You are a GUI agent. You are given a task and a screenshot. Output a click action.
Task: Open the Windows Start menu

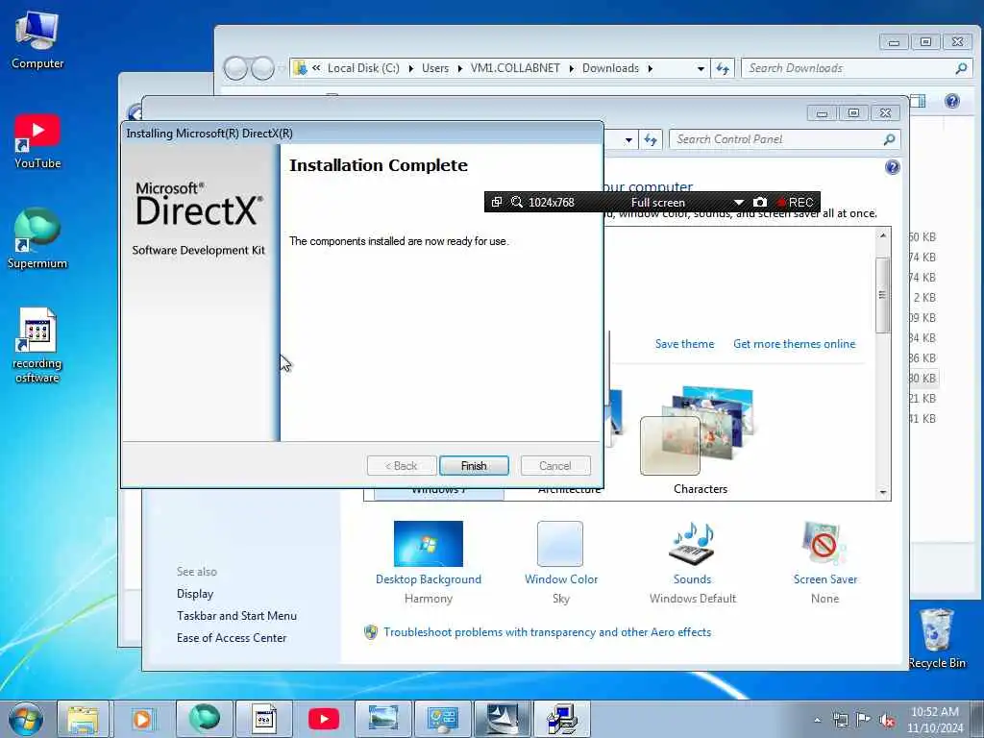(26, 719)
